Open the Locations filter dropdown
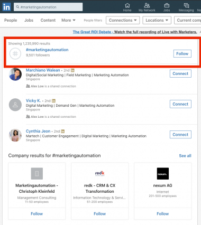Image resolution: width=201 pixels, height=225 pixels. [x=157, y=20]
